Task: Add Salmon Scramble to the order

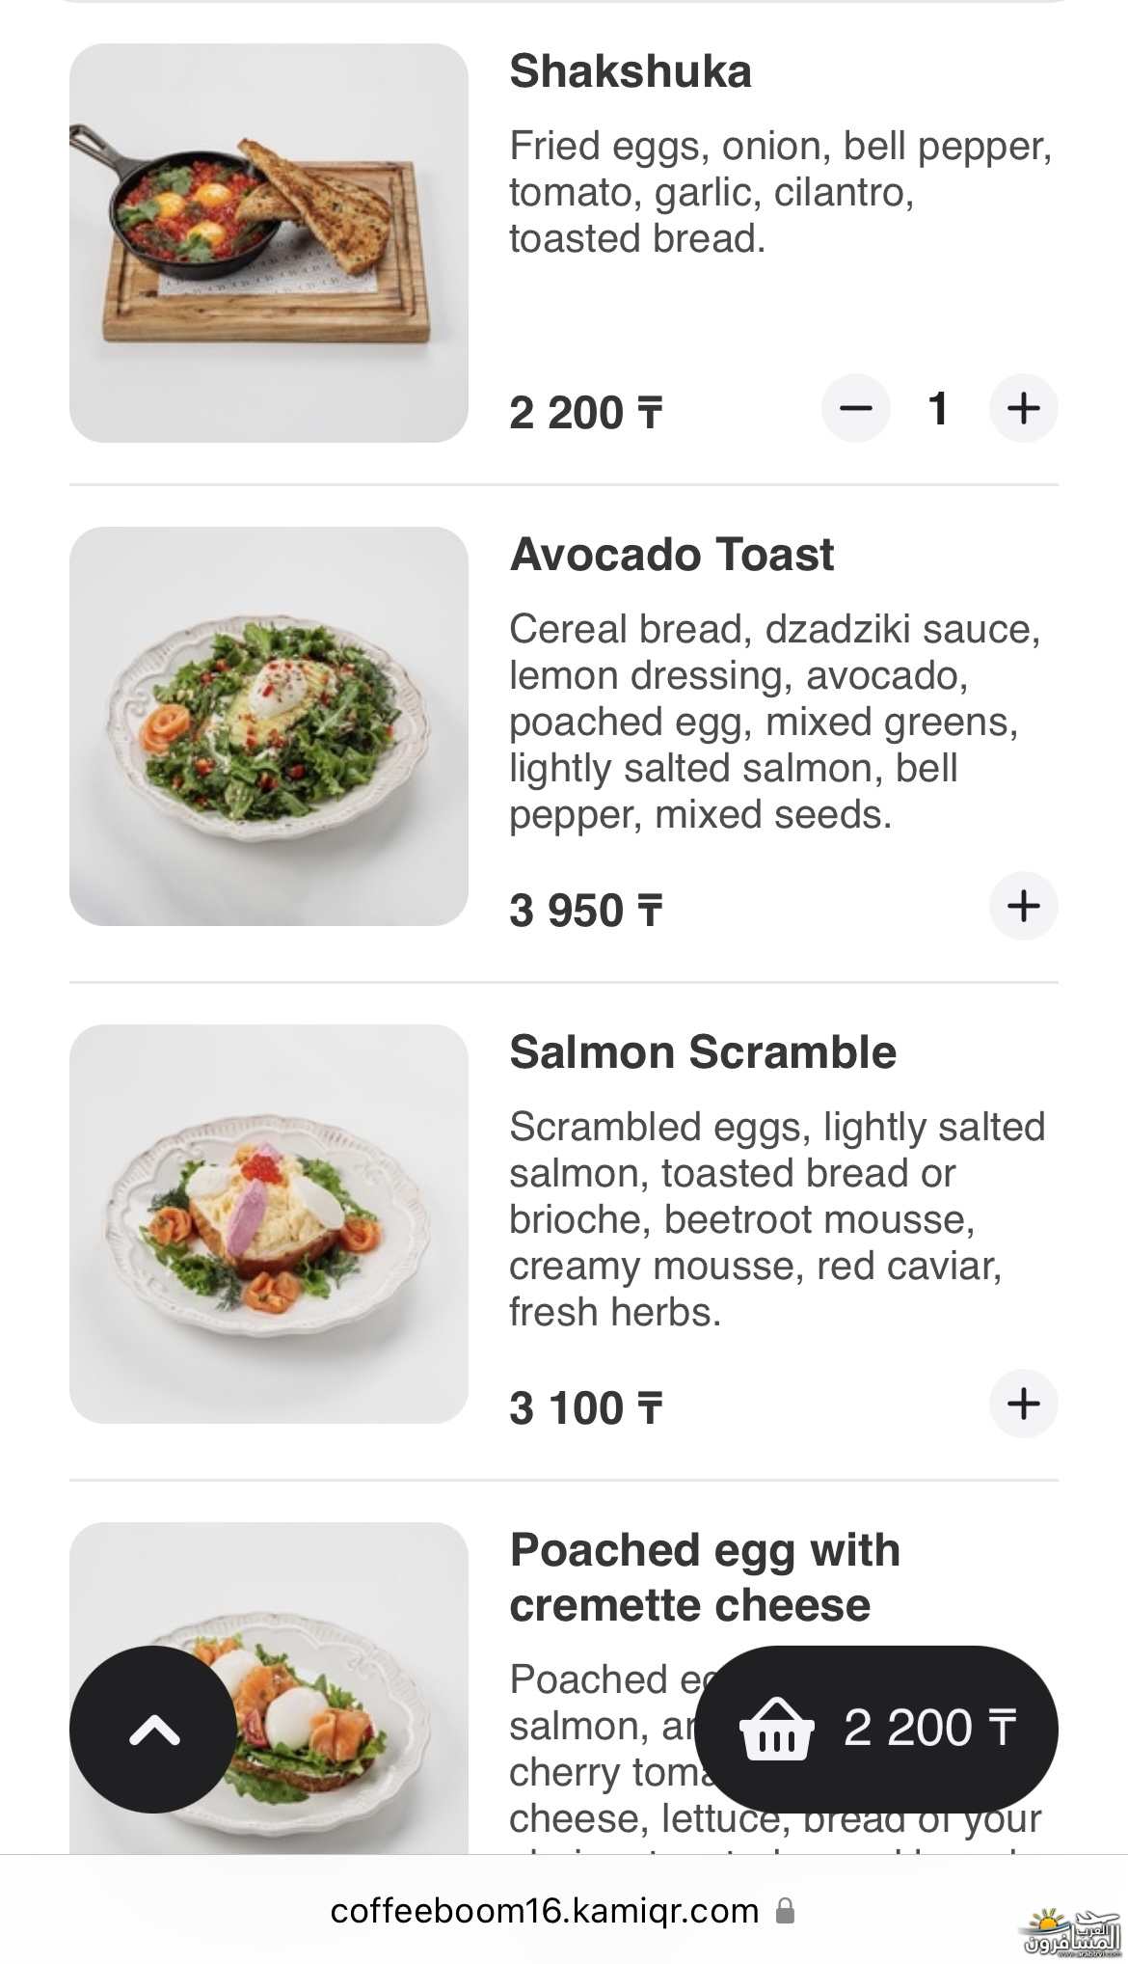Action: 1023,1404
